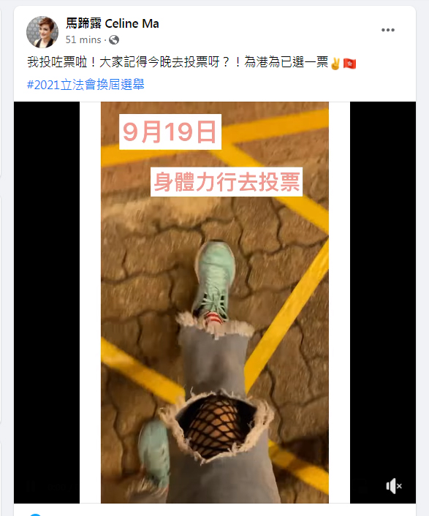The width and height of the screenshot is (429, 516).
Task: Click the victory hand emoji in post
Action: click(335, 63)
